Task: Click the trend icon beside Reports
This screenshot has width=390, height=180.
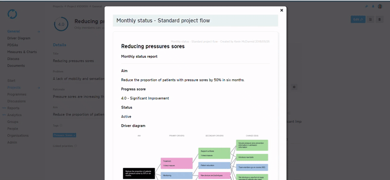Action: click(4, 108)
